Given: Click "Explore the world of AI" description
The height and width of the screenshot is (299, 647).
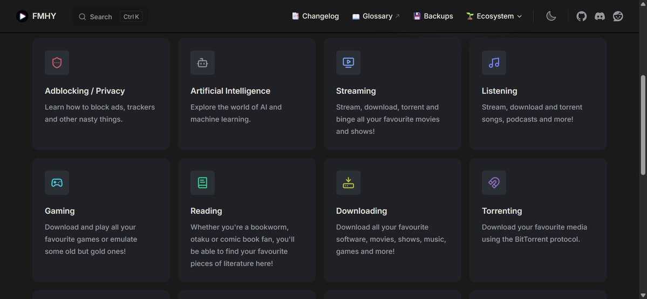Looking at the screenshot, I should pos(236,107).
